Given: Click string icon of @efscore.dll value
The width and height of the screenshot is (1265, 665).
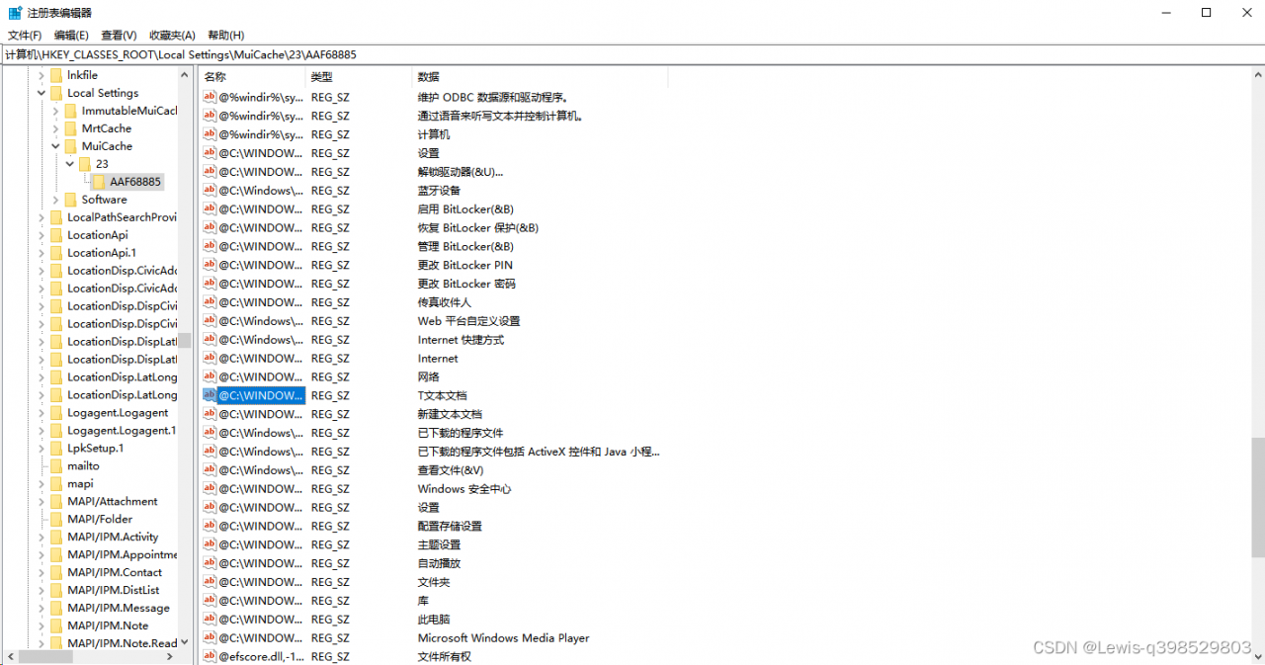Looking at the screenshot, I should [x=210, y=656].
